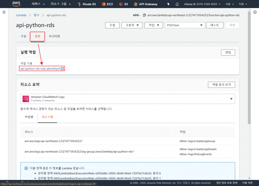Image resolution: width=259 pixels, height=186 pixels.
Task: Select the 작업별 tab in resource summary
Action: (x=29, y=117)
